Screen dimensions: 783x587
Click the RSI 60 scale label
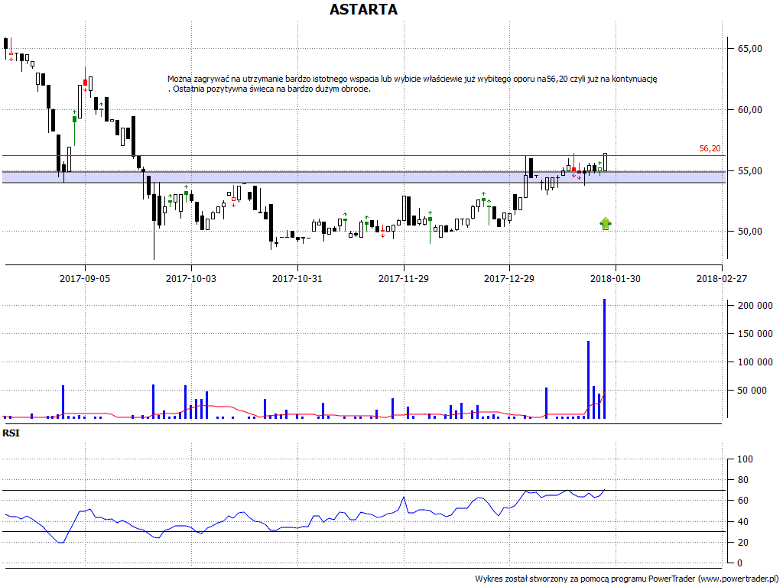743,501
